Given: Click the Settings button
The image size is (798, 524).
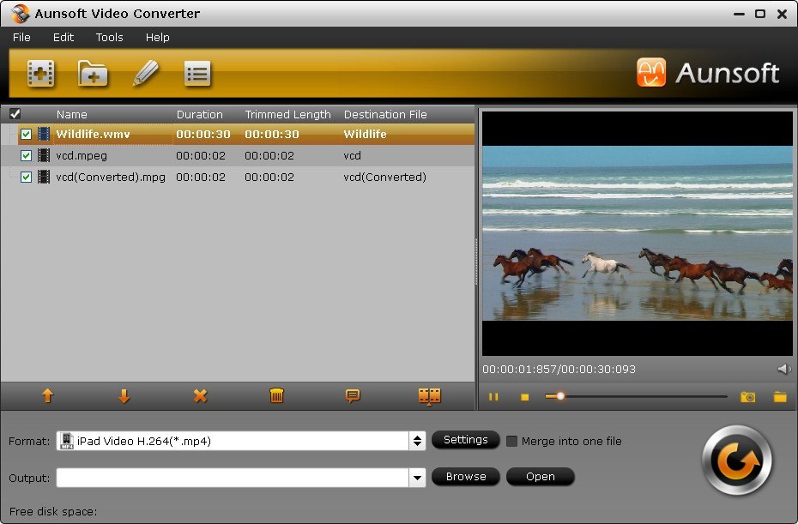Looking at the screenshot, I should tap(466, 440).
